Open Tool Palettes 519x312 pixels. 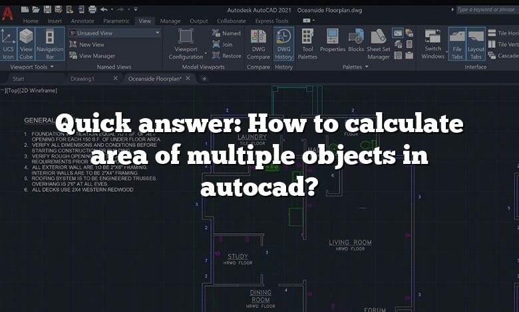pyautogui.click(x=307, y=43)
